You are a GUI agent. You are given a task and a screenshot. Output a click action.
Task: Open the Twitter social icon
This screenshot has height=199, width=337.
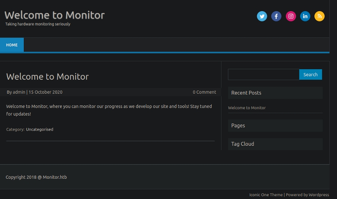pos(262,16)
